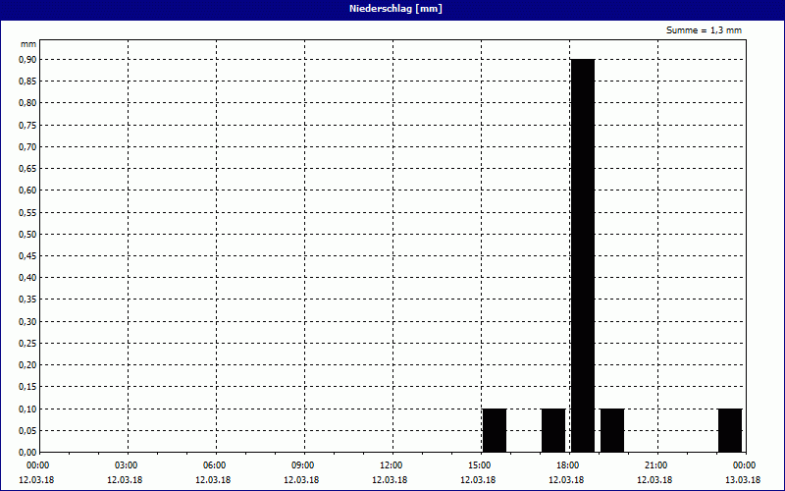The height and width of the screenshot is (491, 785).
Task: Click the 'Niederschlag [mm]' chart title
Action: point(392,9)
